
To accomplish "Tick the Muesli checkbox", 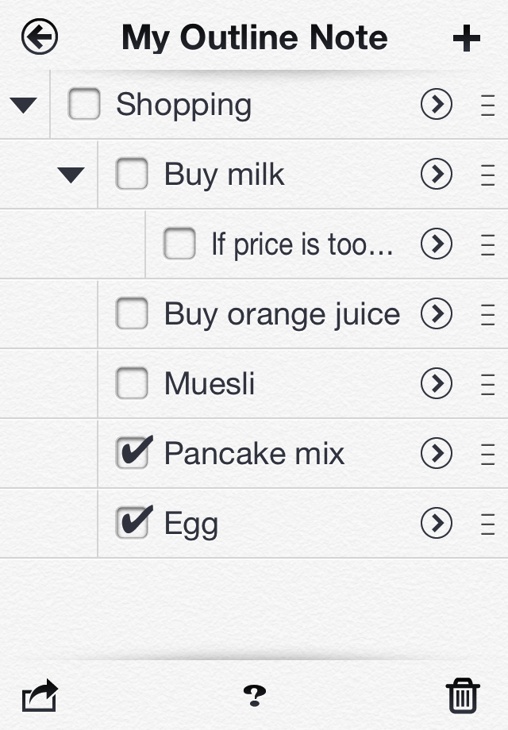I will (132, 384).
